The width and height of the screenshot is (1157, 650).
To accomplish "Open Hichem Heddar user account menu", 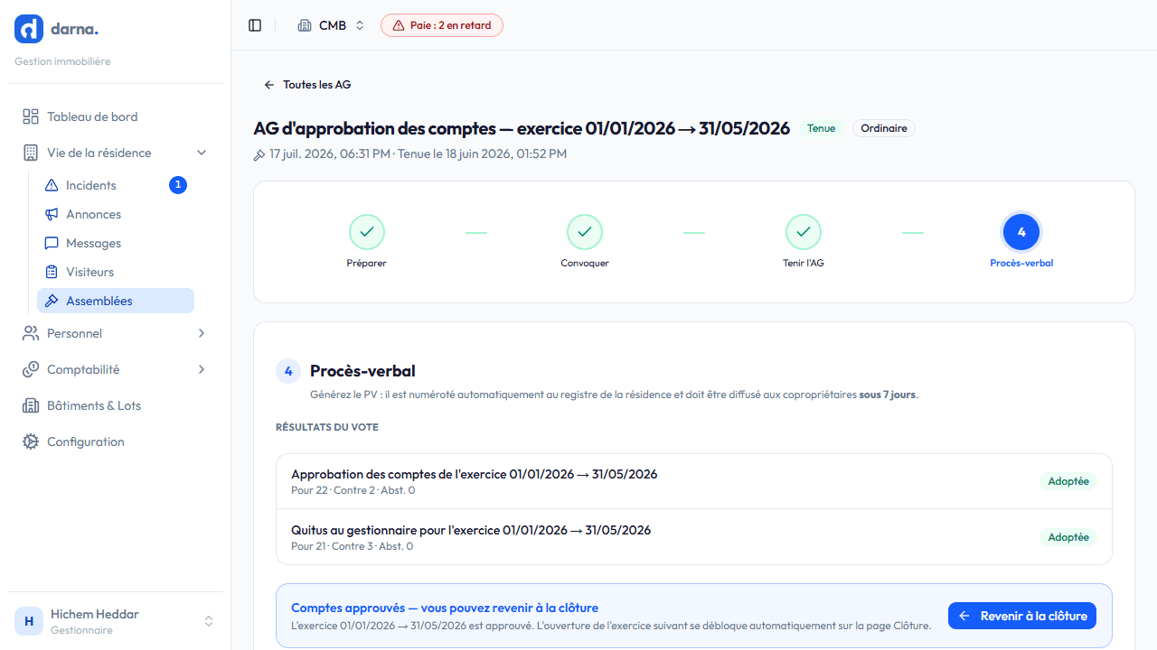I will coord(115,621).
